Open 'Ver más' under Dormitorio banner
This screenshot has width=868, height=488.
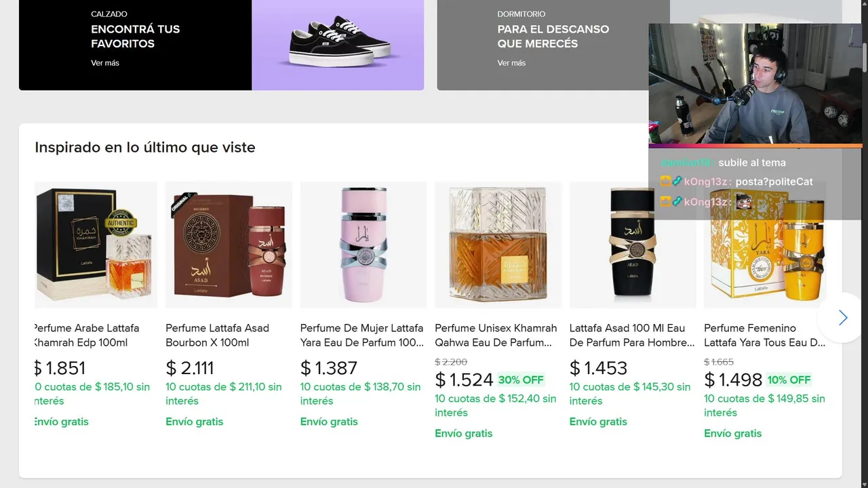coord(511,63)
